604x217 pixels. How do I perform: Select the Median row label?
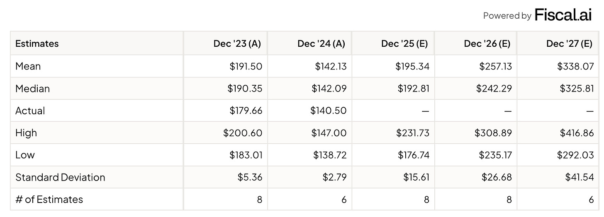[32, 89]
